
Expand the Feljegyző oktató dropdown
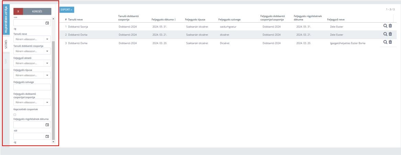[32, 63]
